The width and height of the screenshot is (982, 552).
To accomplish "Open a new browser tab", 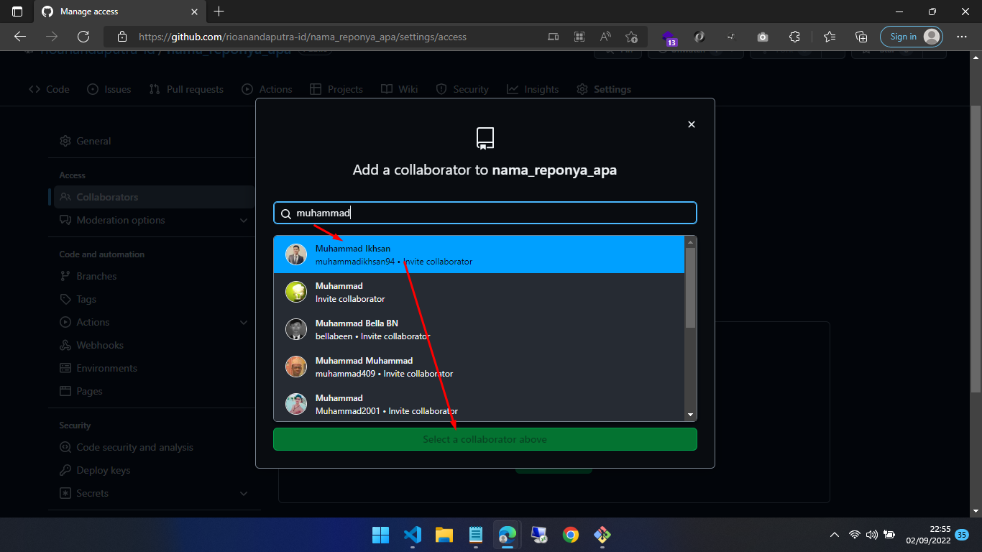I will tap(219, 11).
